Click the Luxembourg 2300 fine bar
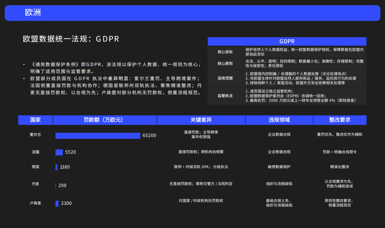385x228 pixels. (x=57, y=203)
